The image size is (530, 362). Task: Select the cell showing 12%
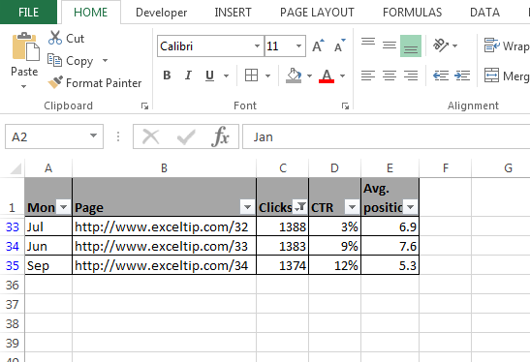click(334, 265)
